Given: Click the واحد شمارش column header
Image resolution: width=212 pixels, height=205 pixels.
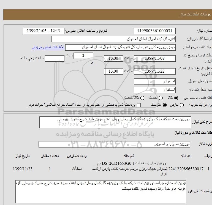Looking at the screenshot, I should (77, 156).
